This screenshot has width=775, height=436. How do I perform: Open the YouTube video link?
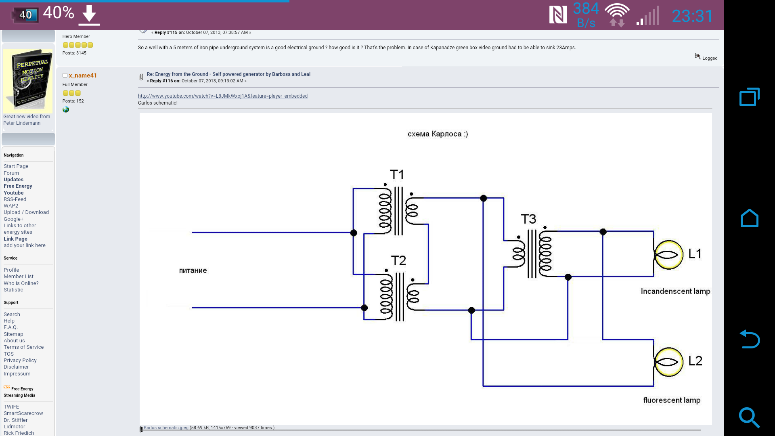pos(222,96)
